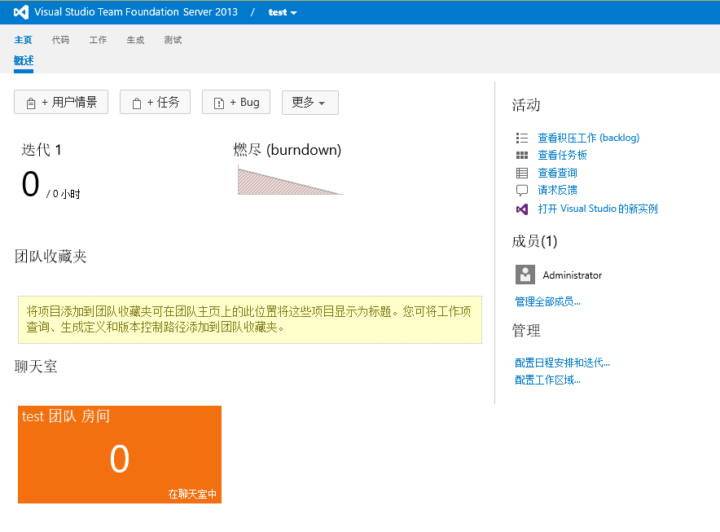Screen dimensions: 720x532
Task: Switch to the 主页 tab
Action: 23,40
